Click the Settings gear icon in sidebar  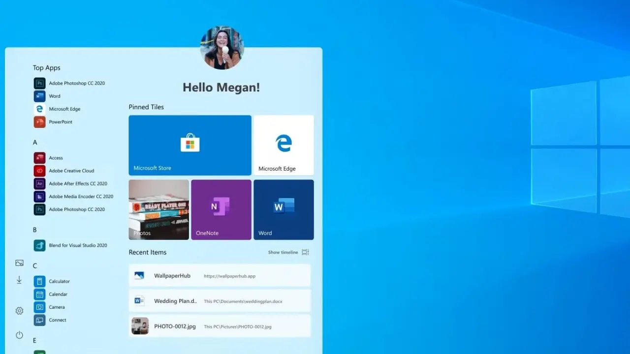point(19,311)
